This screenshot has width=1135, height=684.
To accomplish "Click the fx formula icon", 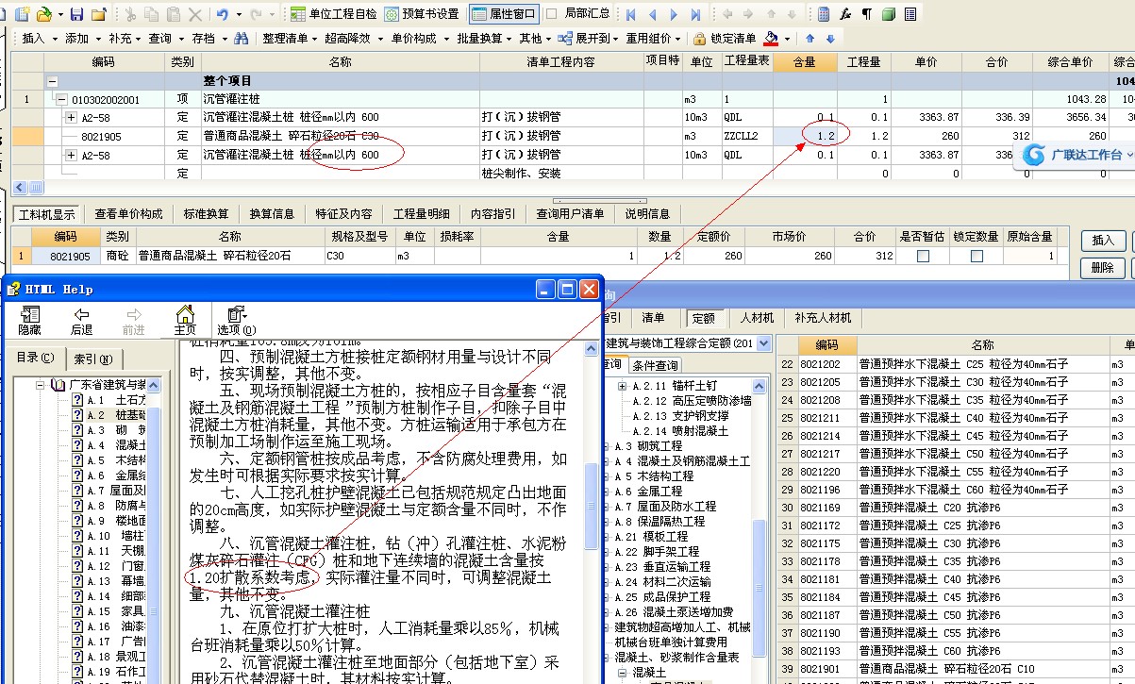I will tap(845, 14).
